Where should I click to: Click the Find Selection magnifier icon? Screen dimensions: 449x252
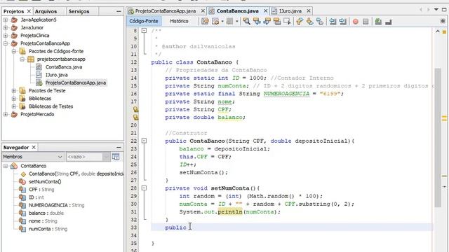click(246, 22)
